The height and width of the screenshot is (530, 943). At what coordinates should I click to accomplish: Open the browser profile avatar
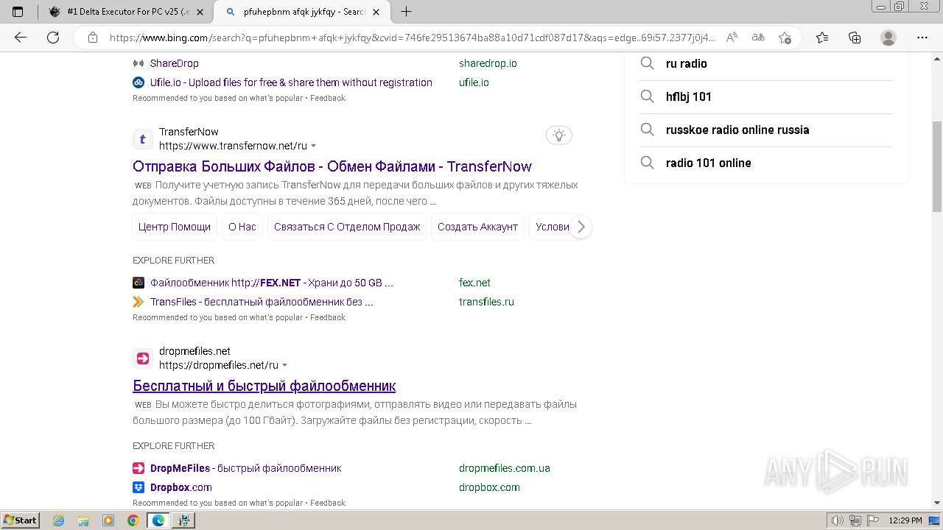point(888,38)
